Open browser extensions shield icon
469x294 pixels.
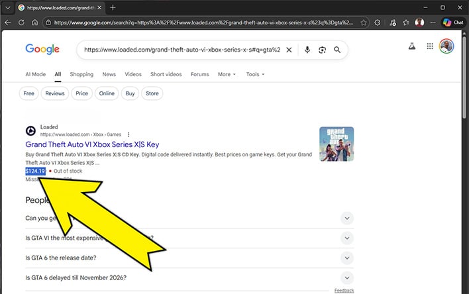pyautogui.click(x=378, y=23)
